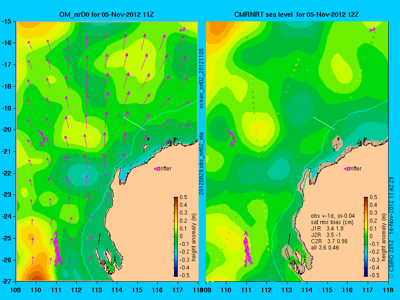
Task: Click the "J2R 3.5 -1" statistics row
Action: (326, 235)
